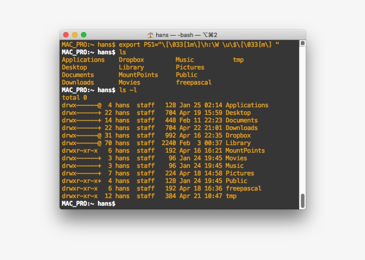Click the yellow minimize button

click(x=75, y=34)
